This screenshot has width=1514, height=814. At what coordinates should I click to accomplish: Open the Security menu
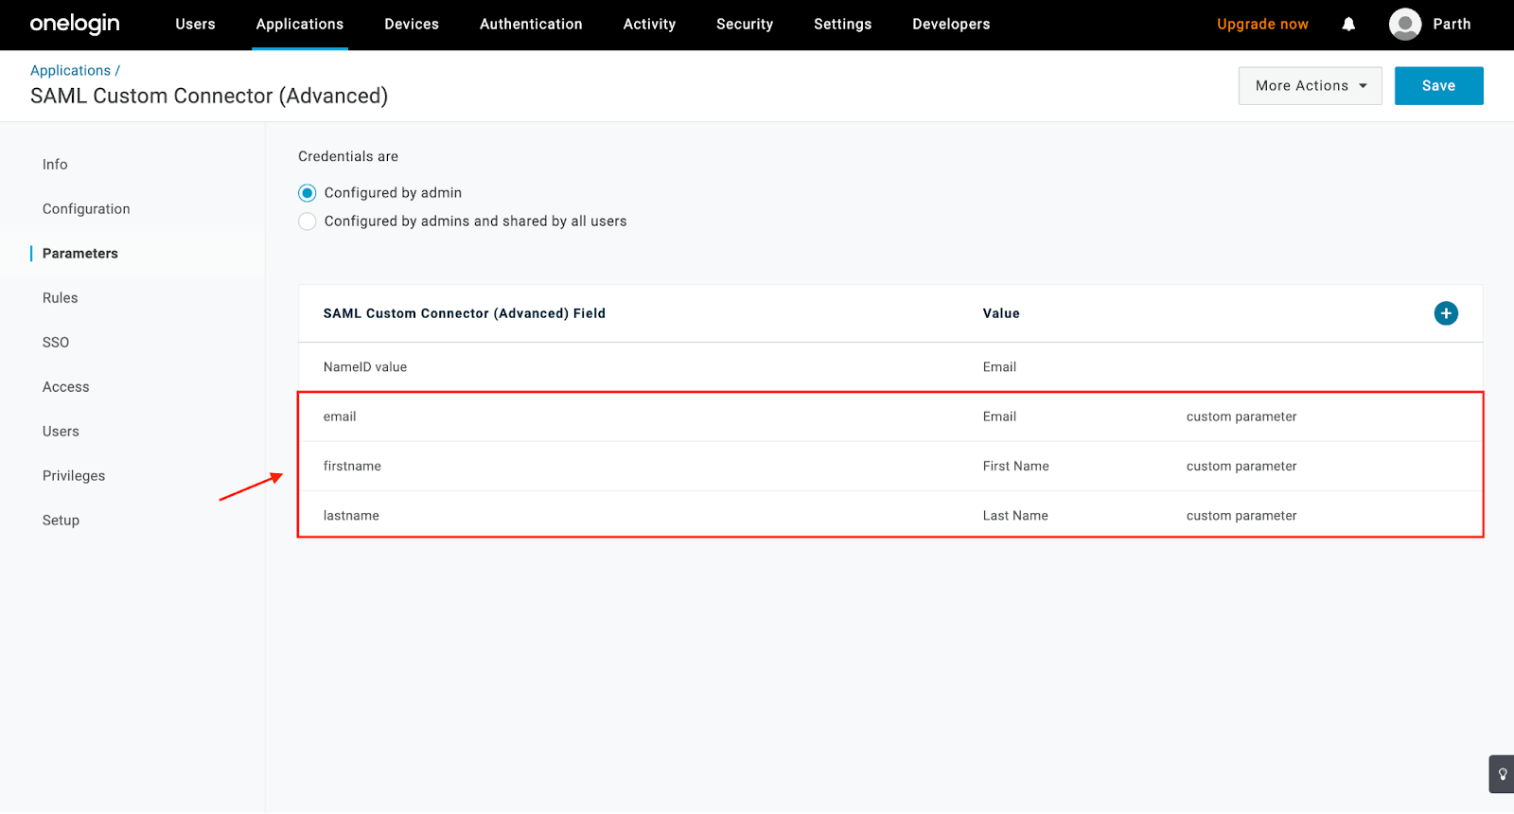745,25
